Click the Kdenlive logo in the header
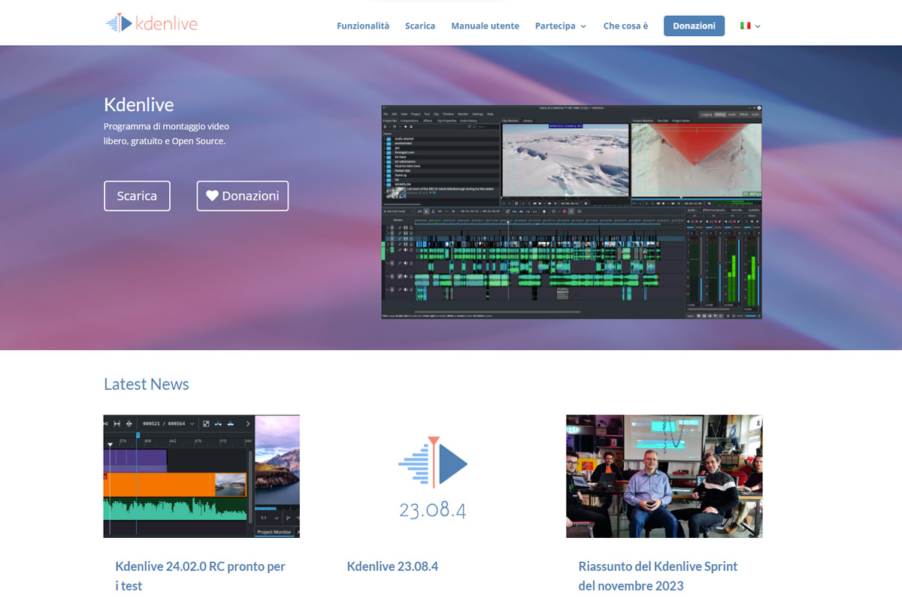Image resolution: width=902 pixels, height=601 pixels. [151, 23]
